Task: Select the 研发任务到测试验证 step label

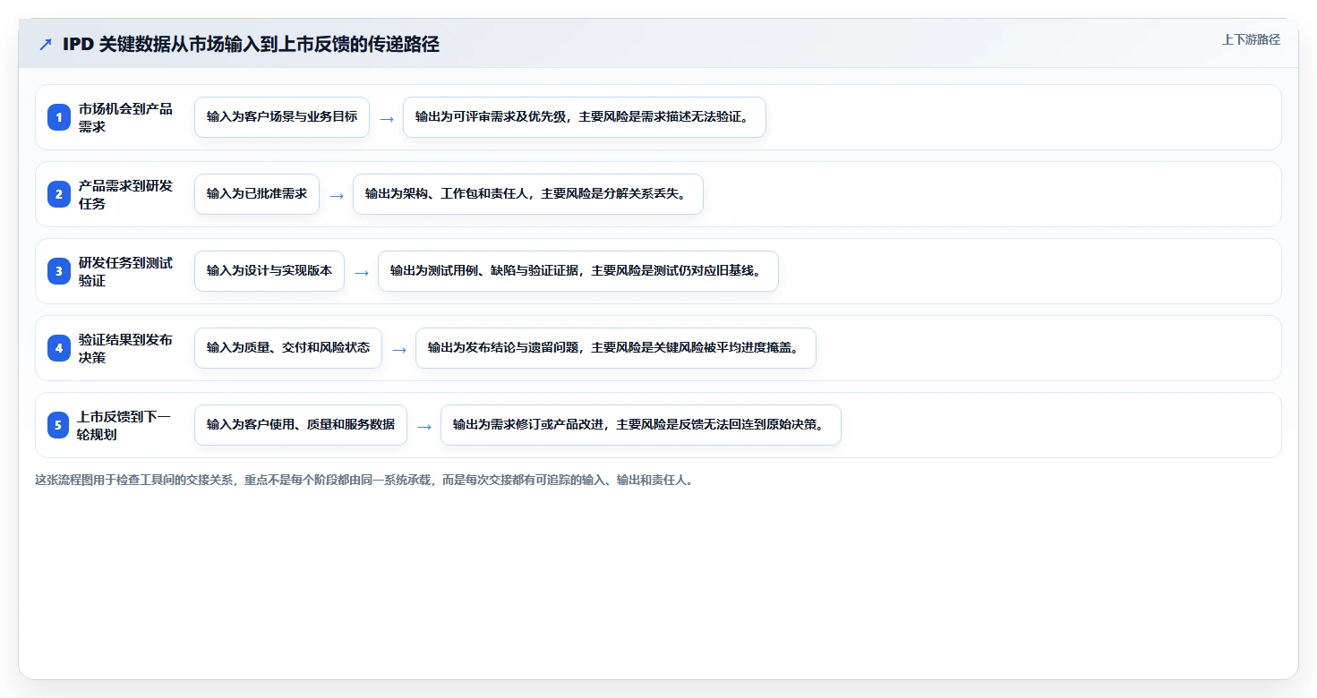Action: (x=125, y=271)
